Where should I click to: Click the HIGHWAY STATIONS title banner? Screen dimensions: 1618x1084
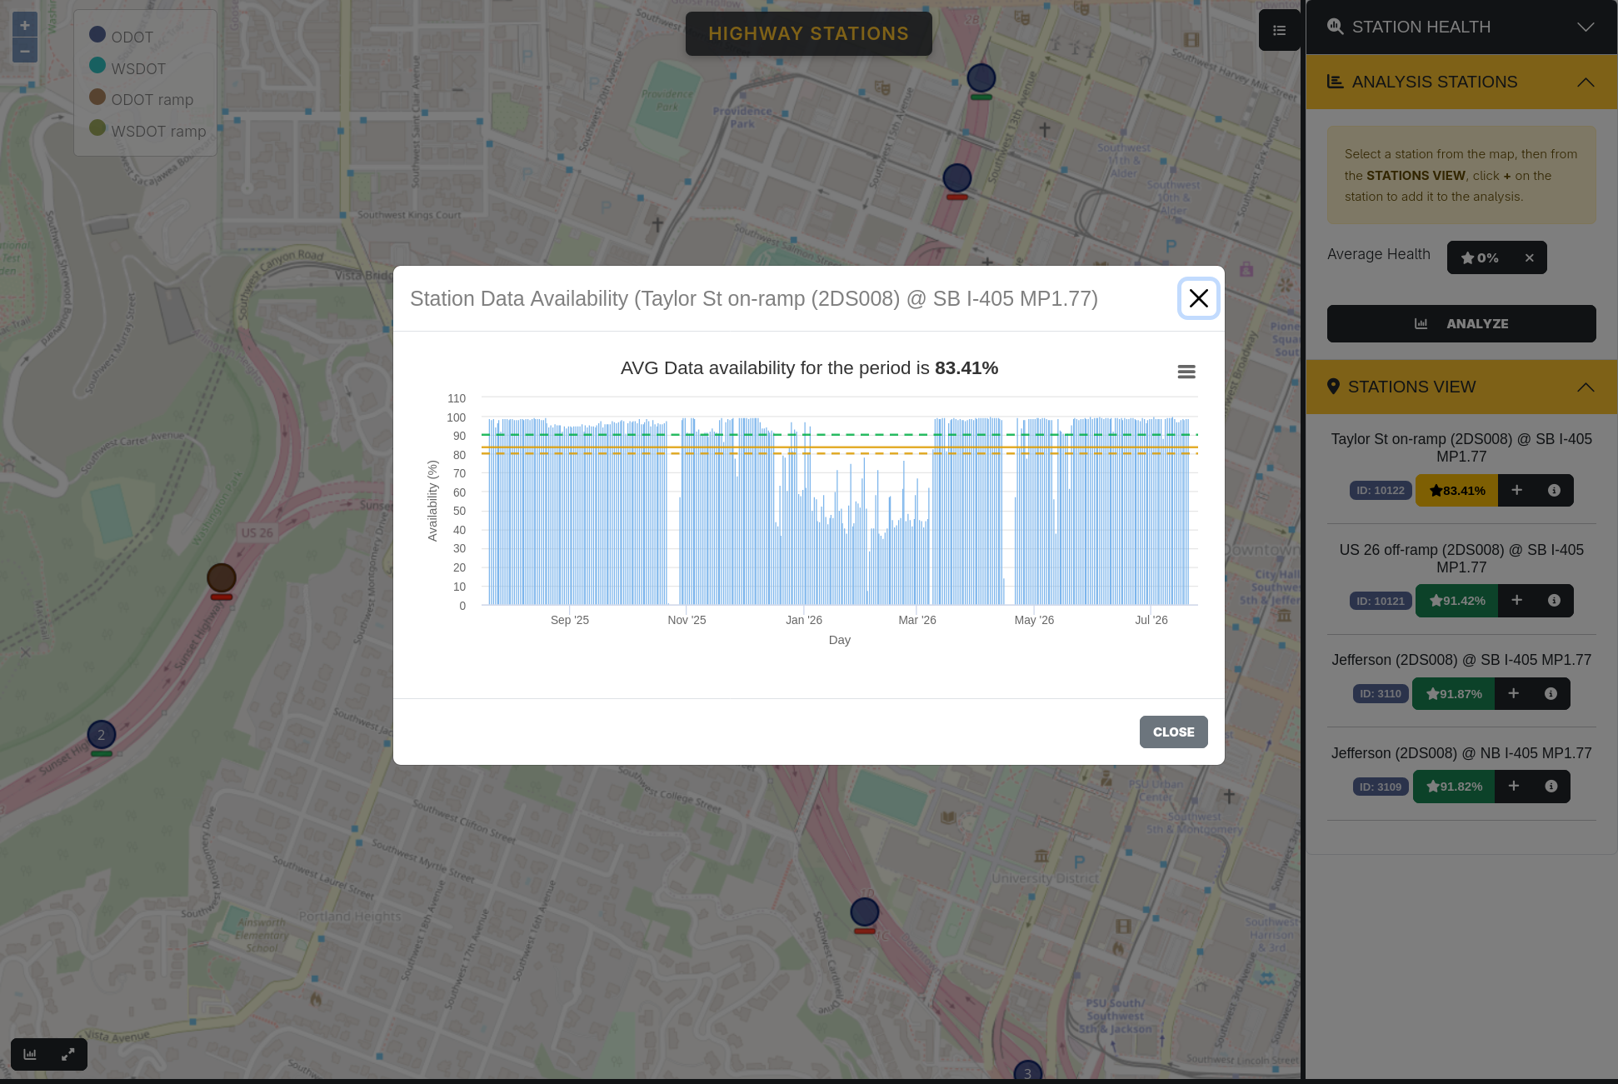[808, 33]
